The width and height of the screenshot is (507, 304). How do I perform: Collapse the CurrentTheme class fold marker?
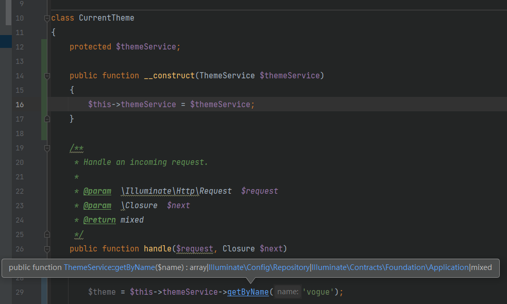click(47, 19)
